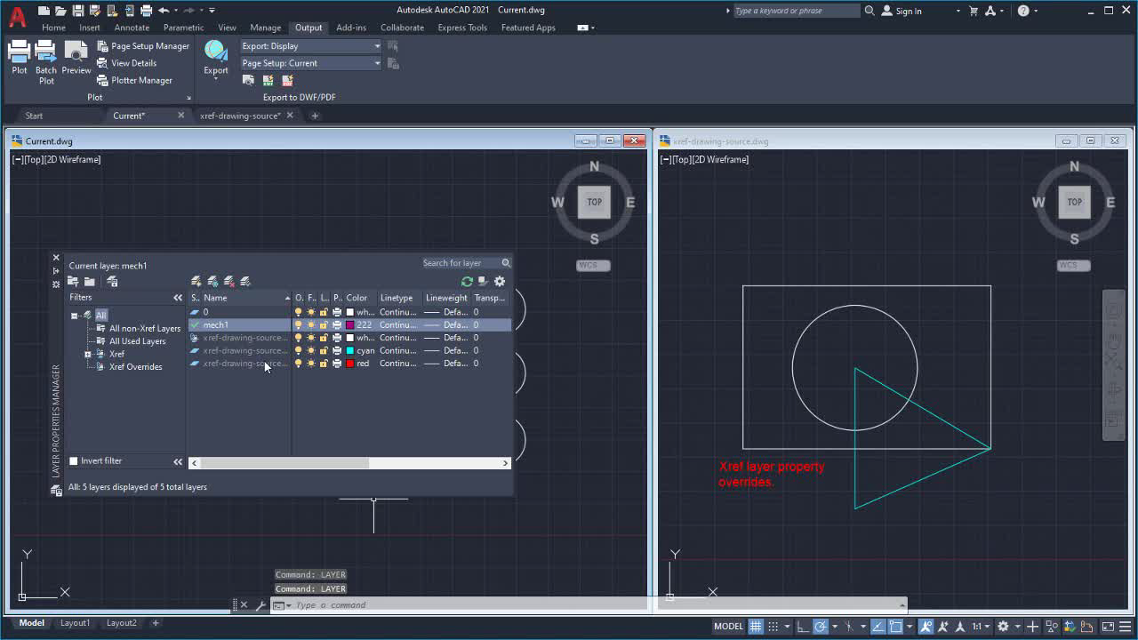This screenshot has height=640, width=1138.
Task: Toggle the lightbulb on/off for mech1 layer
Action: [299, 325]
